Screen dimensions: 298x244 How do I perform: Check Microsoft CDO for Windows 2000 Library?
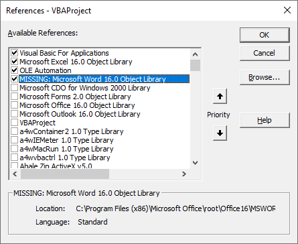pos(15,88)
